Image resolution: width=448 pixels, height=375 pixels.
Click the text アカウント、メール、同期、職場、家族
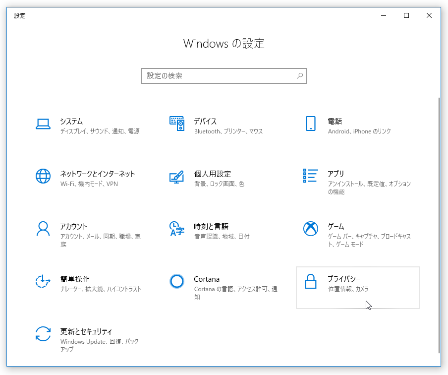(101, 240)
